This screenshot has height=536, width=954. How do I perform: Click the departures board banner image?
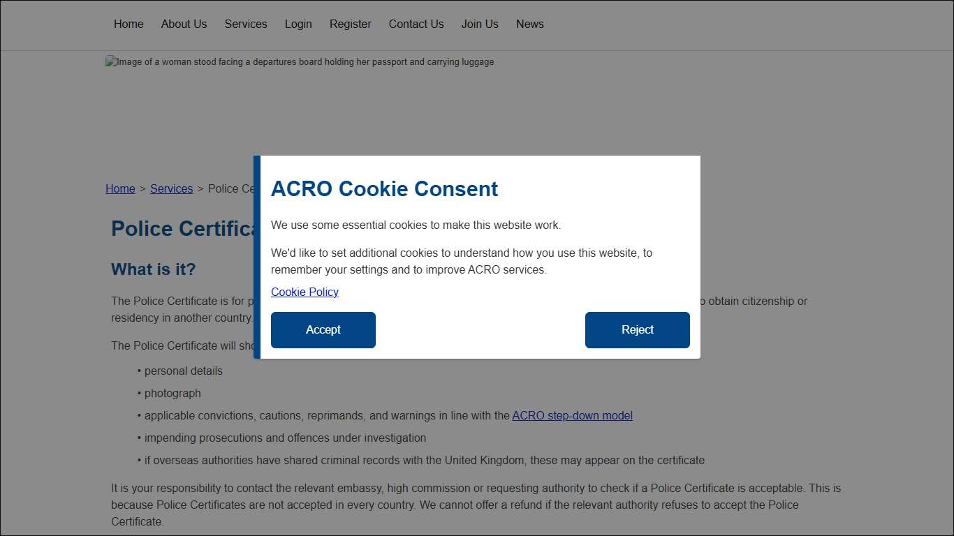(300, 62)
